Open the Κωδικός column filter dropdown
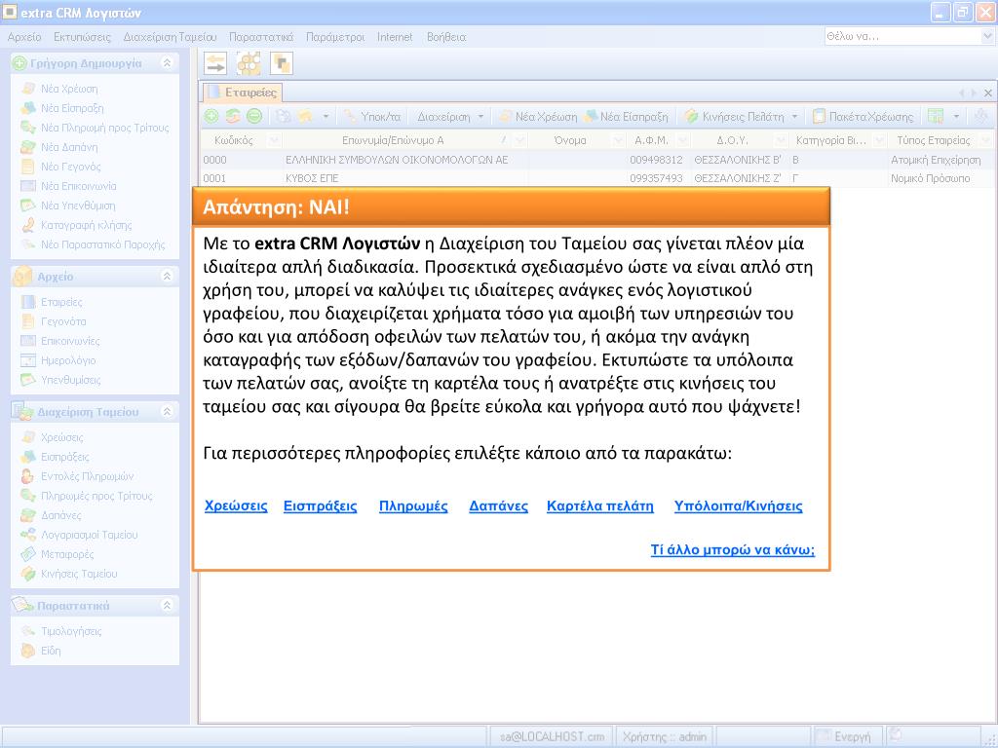 [274, 140]
